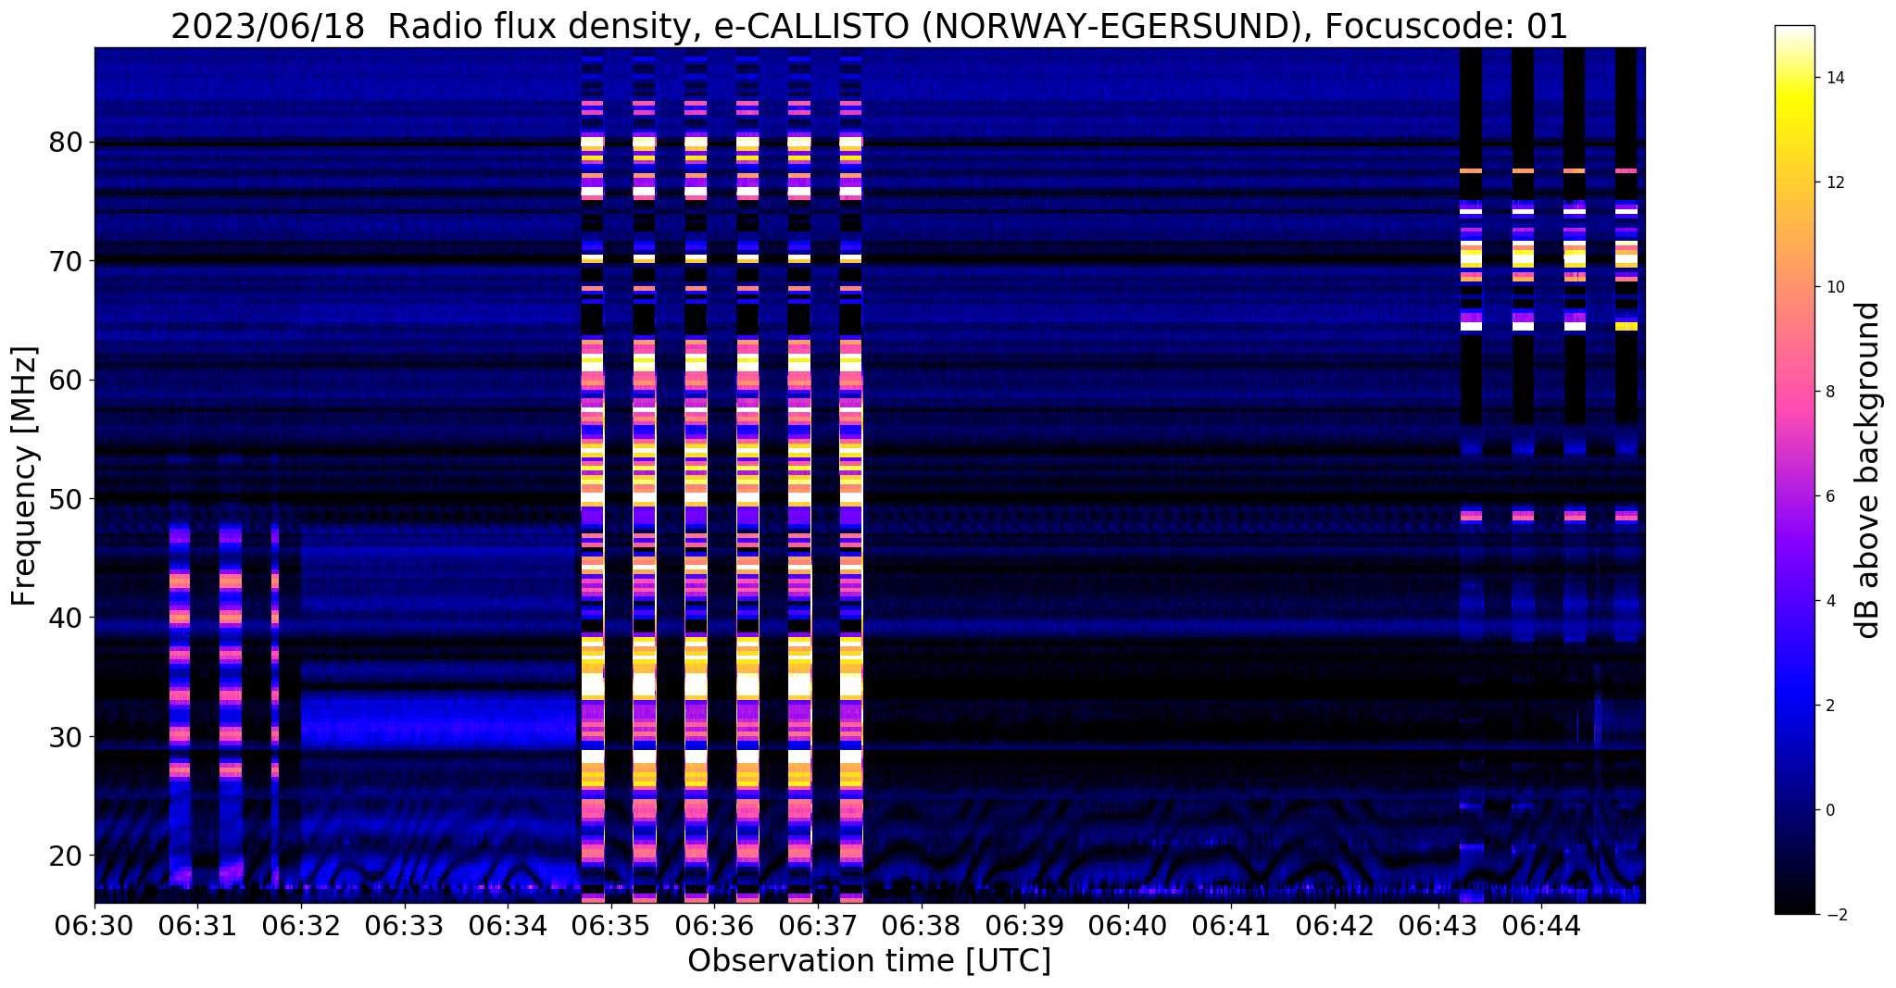Click the 20 MHz frequency tick label

point(67,856)
